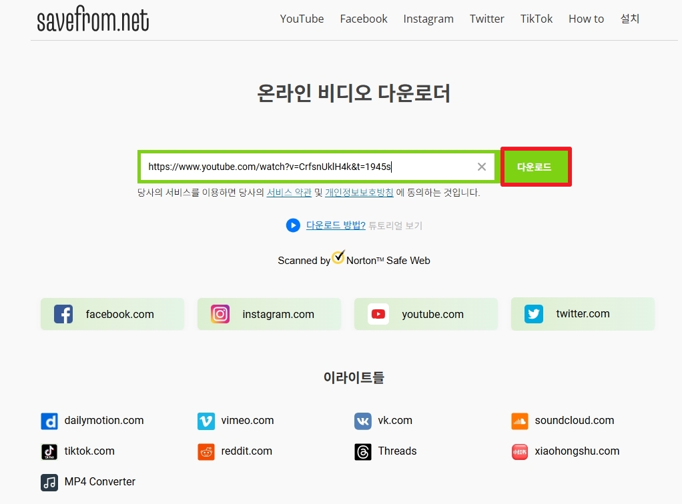The image size is (682, 504).
Task: Open the 서비스 약관 link
Action: coord(289,193)
